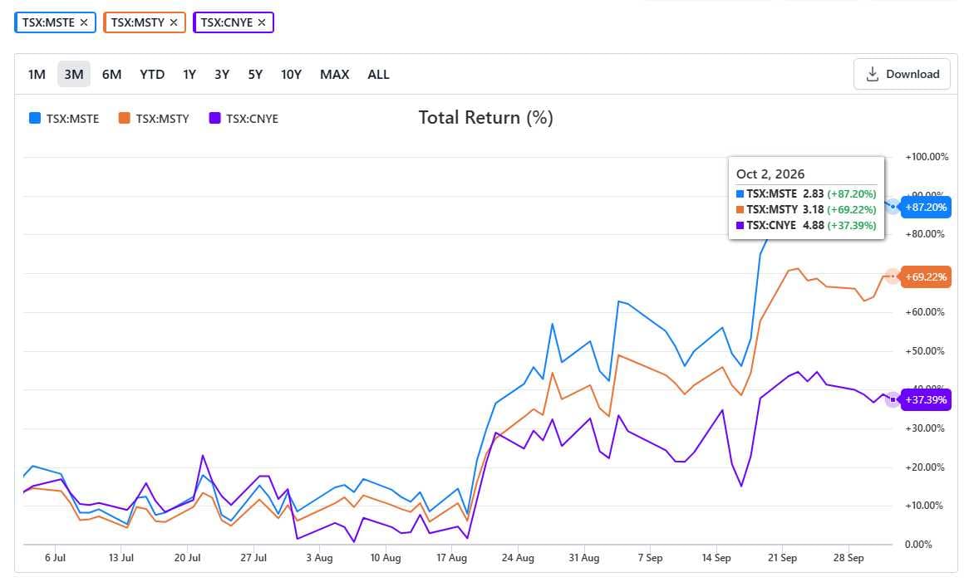Click the TSX:CNYE legend label
This screenshot has width=969, height=582.
pos(252,119)
